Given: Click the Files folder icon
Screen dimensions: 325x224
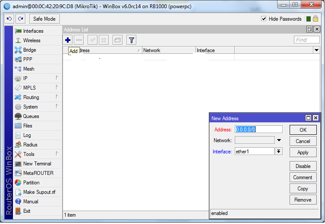Looking at the screenshot, I should 18,126.
